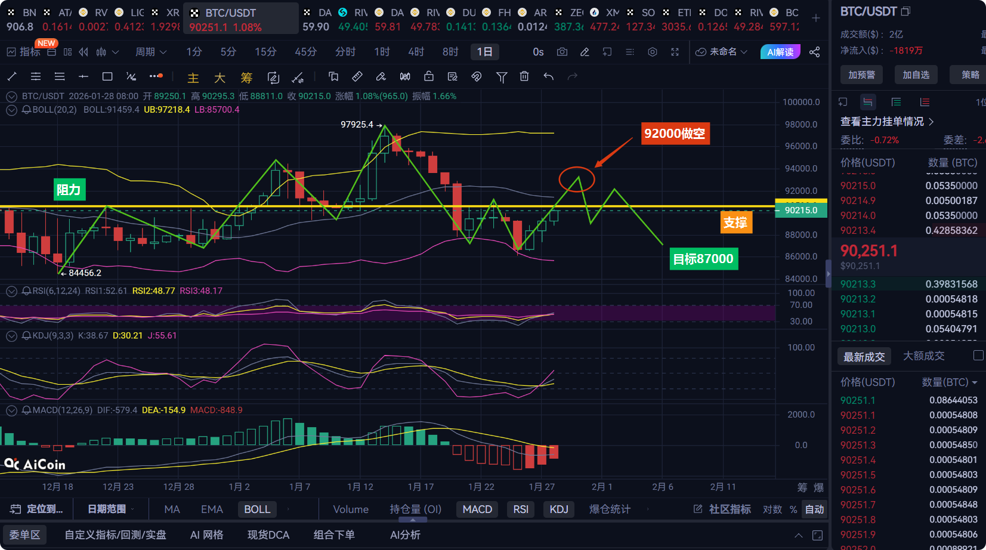The image size is (986, 550).
Task: Expand the 未命名 layout dropdown
Action: point(722,52)
